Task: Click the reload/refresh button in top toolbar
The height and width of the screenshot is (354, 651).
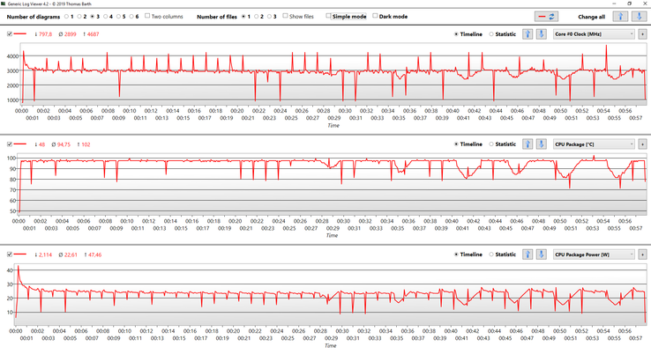Action: click(x=547, y=16)
